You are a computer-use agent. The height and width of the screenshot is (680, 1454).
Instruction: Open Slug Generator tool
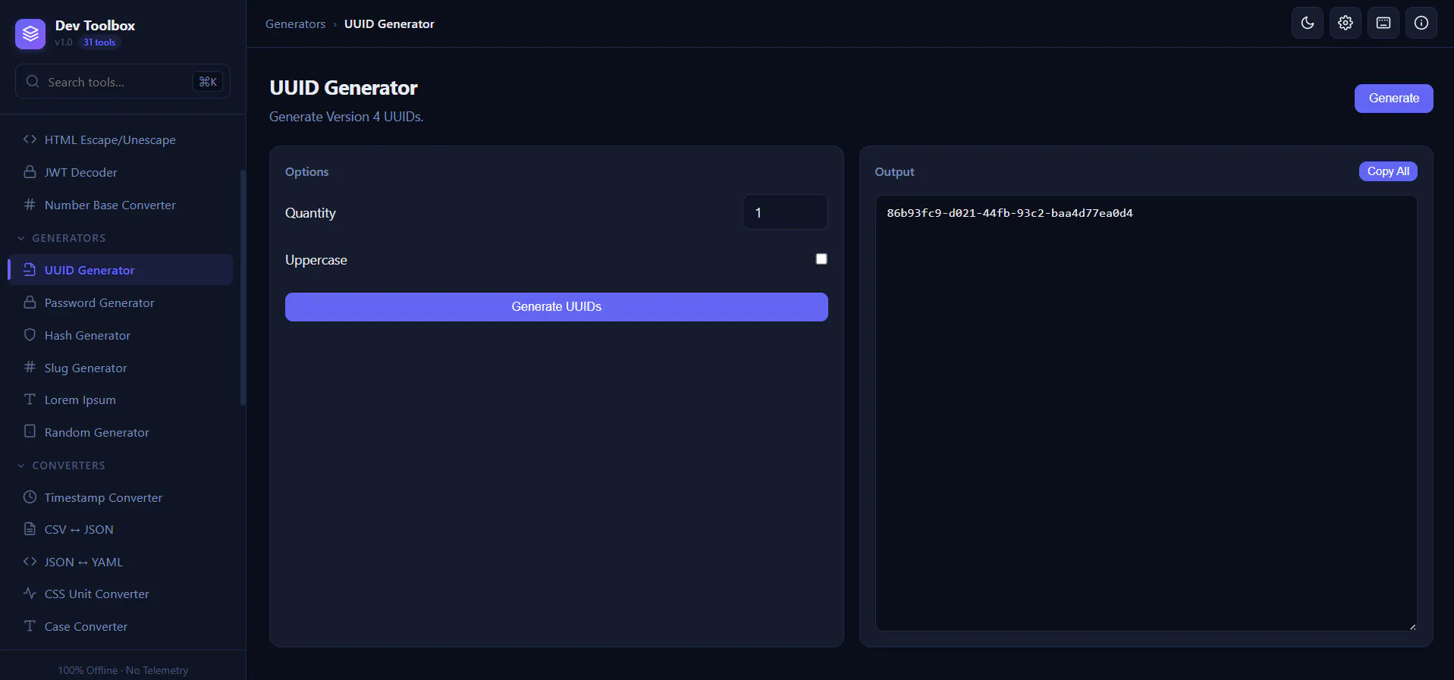(121, 368)
